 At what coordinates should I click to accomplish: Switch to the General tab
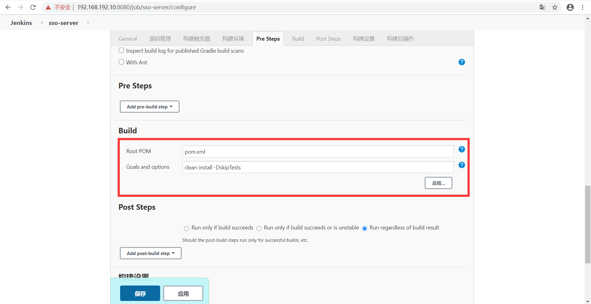coord(128,39)
